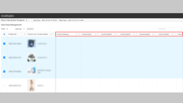Uncheck the first product row checkbox
This screenshot has width=183, height=103.
click(4, 44)
